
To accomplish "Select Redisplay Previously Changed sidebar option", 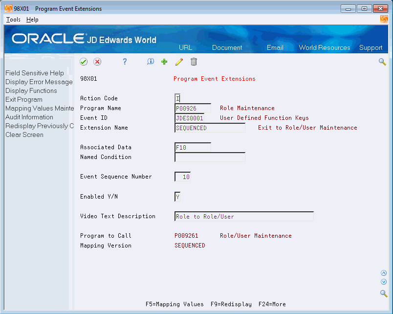I will pyautogui.click(x=40, y=126).
